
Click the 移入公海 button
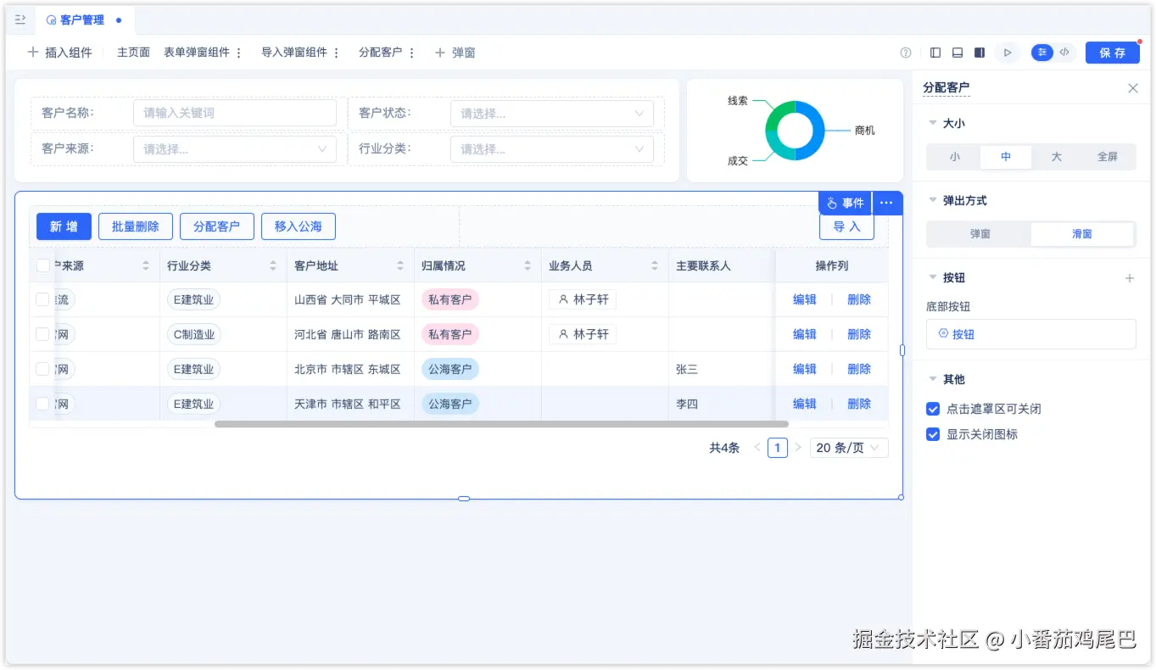tap(299, 226)
